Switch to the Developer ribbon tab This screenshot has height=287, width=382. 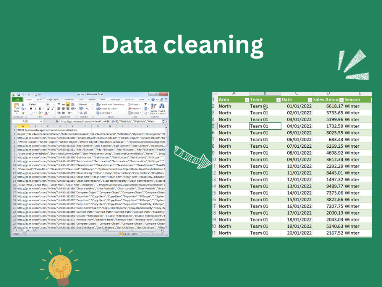point(115,99)
